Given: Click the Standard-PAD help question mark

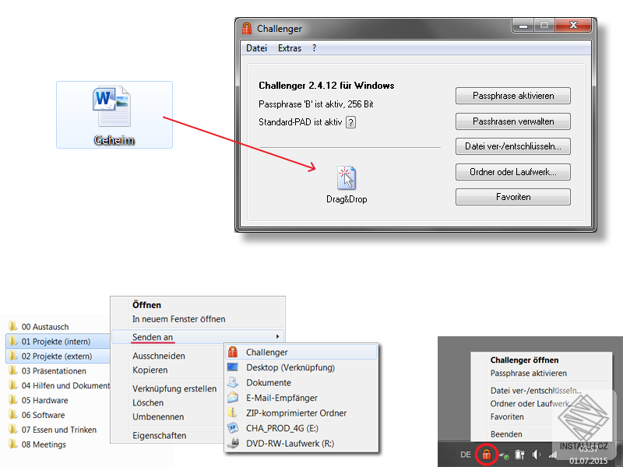Looking at the screenshot, I should [x=350, y=122].
